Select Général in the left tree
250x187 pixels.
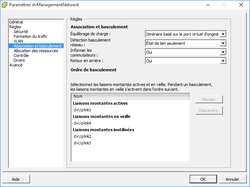(16, 22)
